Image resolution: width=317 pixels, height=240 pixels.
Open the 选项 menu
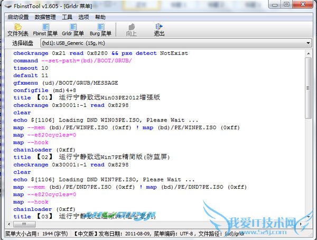click(83, 17)
